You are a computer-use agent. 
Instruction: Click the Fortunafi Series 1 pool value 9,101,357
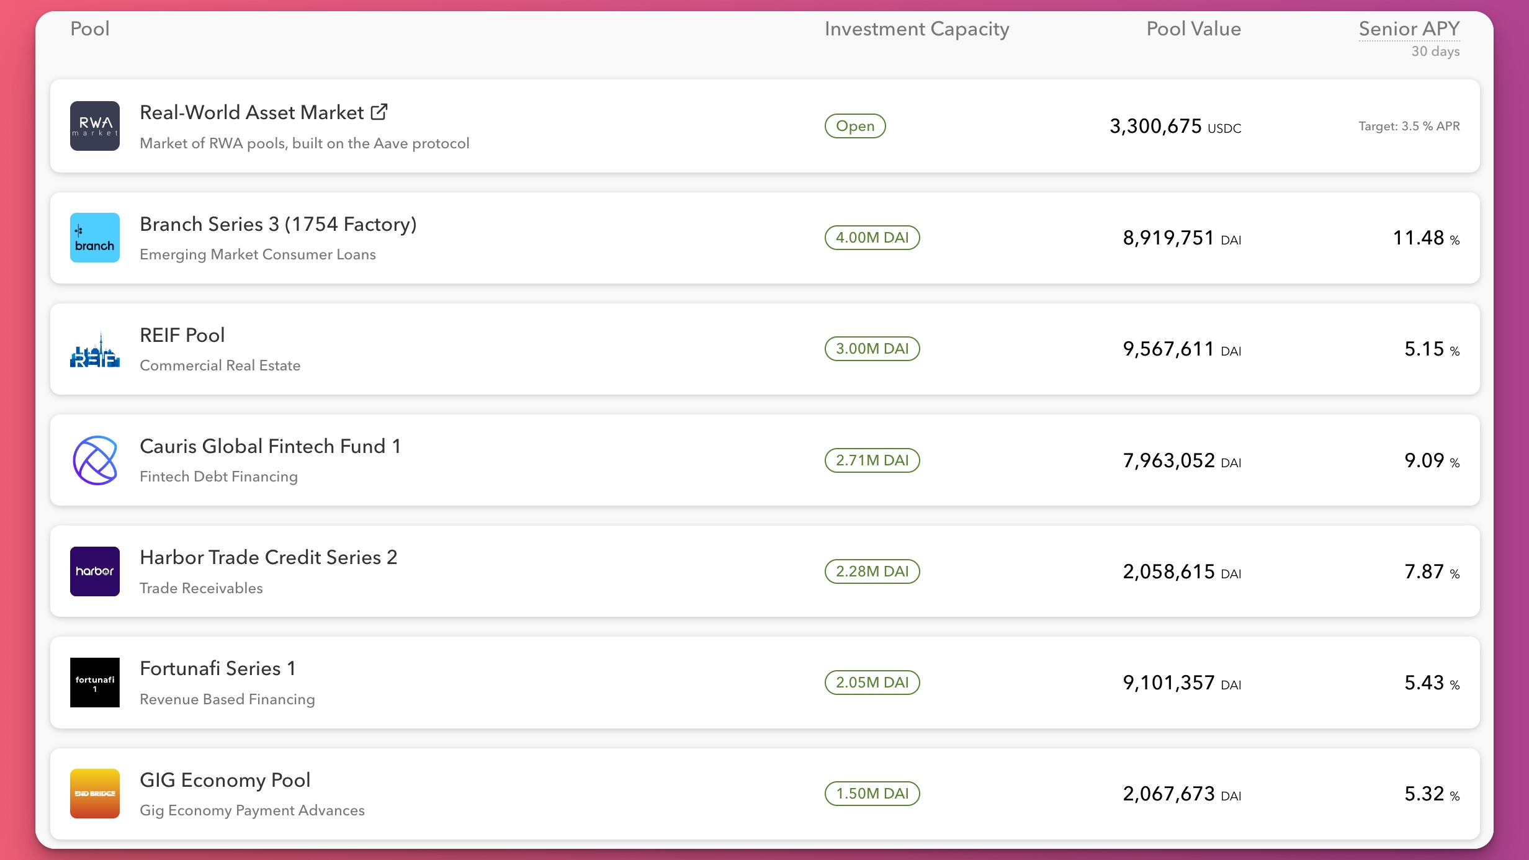point(1168,683)
